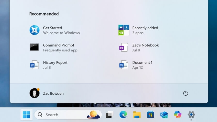Open Document 1 Word file
This screenshot has height=122, width=217.
(x=124, y=65)
